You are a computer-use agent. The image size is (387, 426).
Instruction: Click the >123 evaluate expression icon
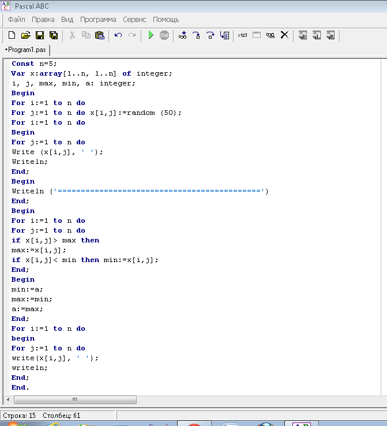pyautogui.click(x=242, y=35)
